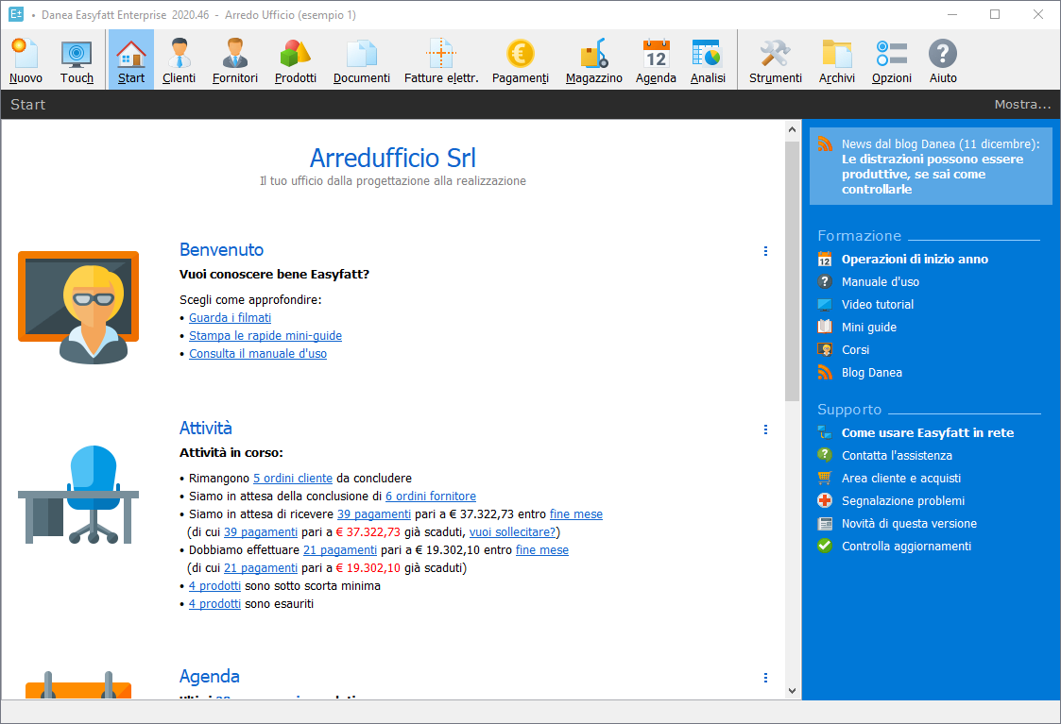Click the network icon beside Come usare Easyfatt in rete
Image resolution: width=1061 pixels, height=724 pixels.
pos(825,432)
